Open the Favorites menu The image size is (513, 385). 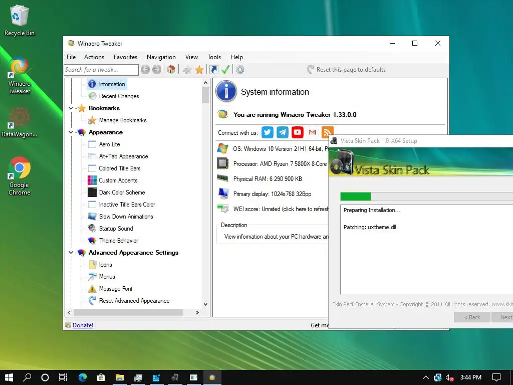[125, 57]
